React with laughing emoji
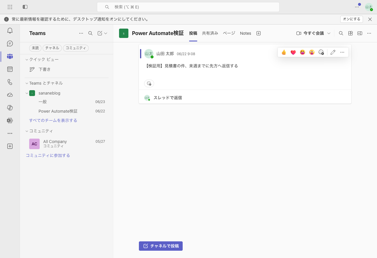377x258 pixels. tap(303, 52)
